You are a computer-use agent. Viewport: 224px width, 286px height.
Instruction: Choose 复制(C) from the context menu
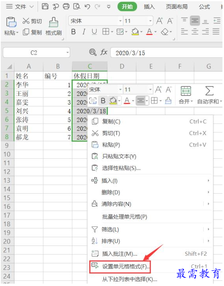click(150, 121)
